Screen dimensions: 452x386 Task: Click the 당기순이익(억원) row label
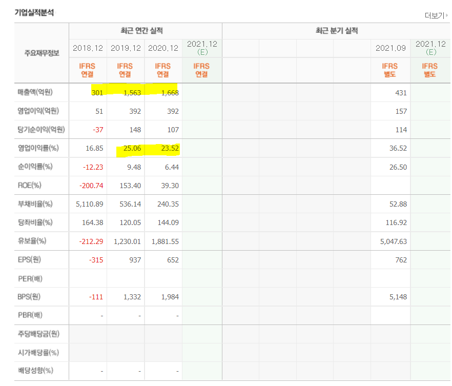pos(41,129)
